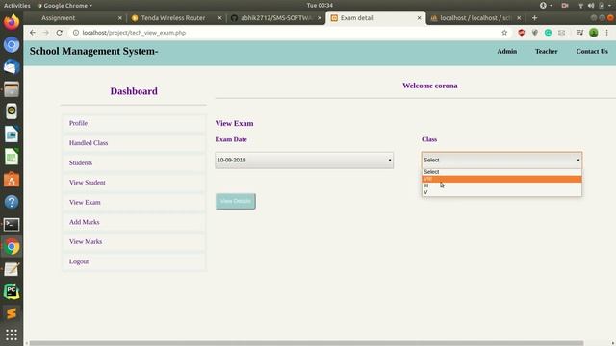Open Thunderbird mail from the dock
This screenshot has width=616, height=346.
click(12, 67)
